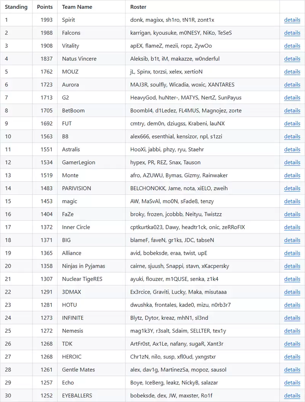Open details link for Spirit
This screenshot has width=305, height=402.
(292, 20)
